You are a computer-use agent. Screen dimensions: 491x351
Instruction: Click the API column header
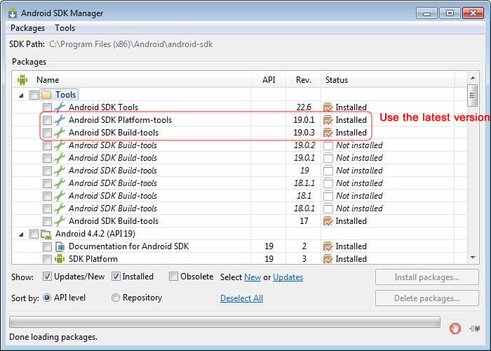(269, 80)
